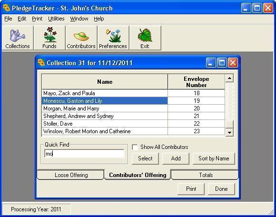The width and height of the screenshot is (276, 217).
Task: Click envelope number 20 cell
Action: 197,108
